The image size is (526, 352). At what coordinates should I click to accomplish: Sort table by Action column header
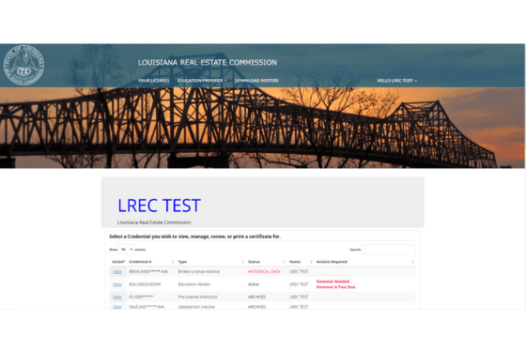point(118,262)
